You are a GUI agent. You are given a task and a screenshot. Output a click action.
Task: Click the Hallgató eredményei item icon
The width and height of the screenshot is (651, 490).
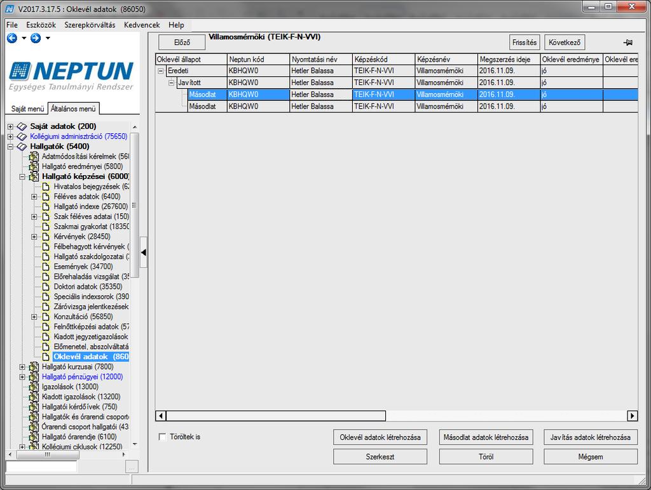coord(34,166)
